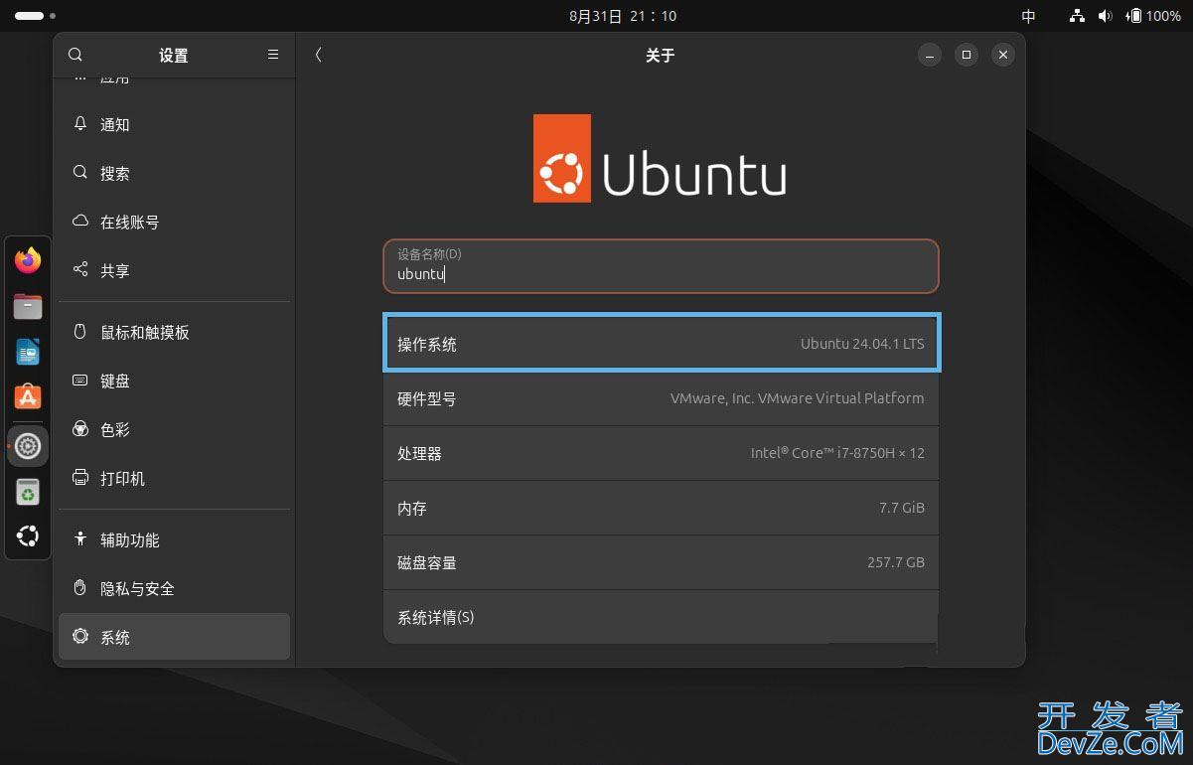Image resolution: width=1193 pixels, height=765 pixels.
Task: Open 共享 settings
Action: [174, 270]
